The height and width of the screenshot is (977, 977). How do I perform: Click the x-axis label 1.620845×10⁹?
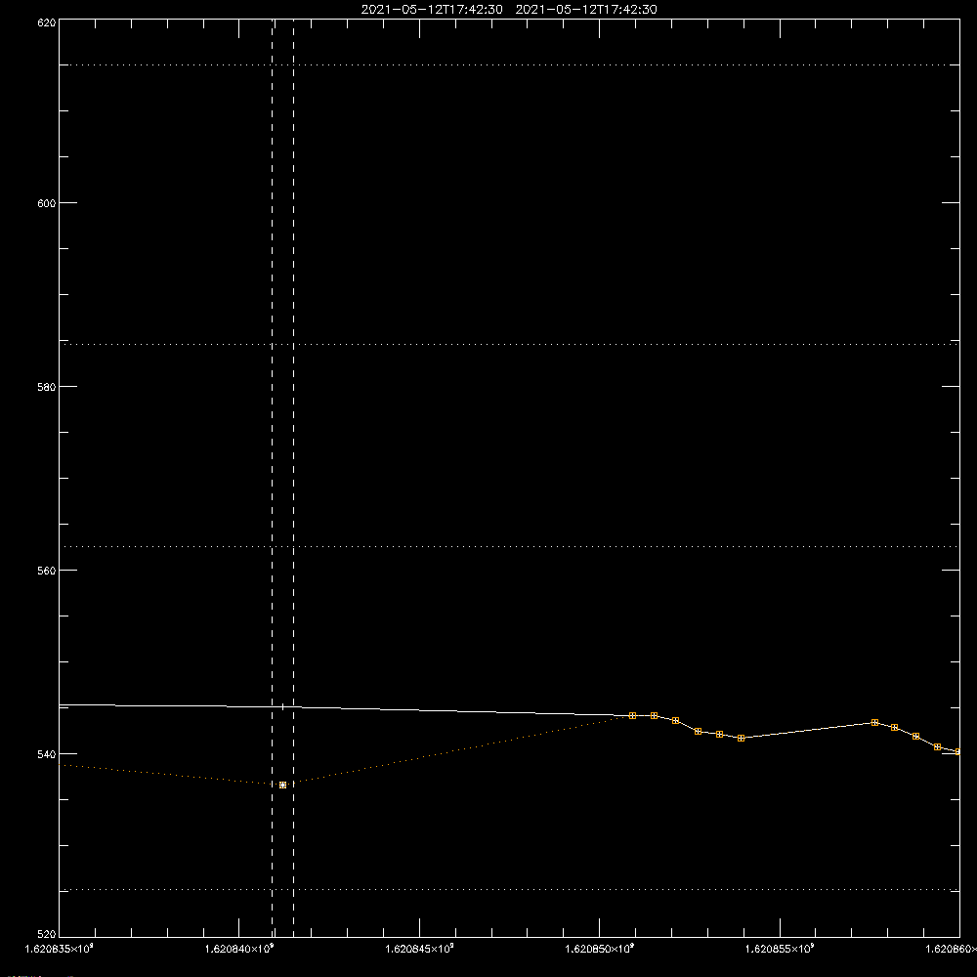point(419,949)
